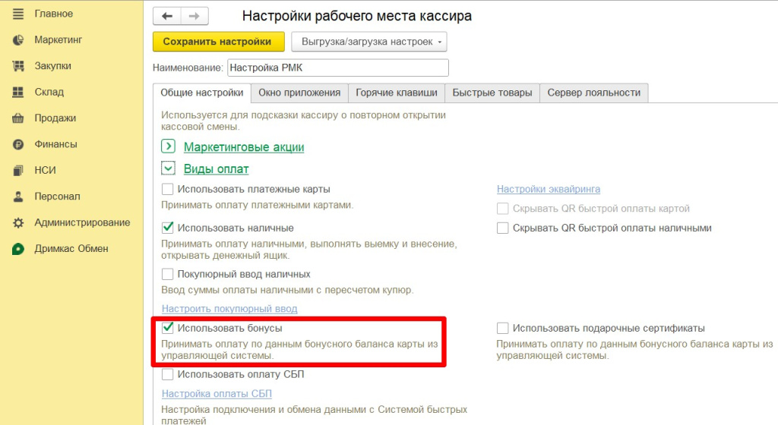Image resolution: width=778 pixels, height=425 pixels.
Task: Uncheck Использовать бонусы checkbox
Action: click(x=168, y=328)
